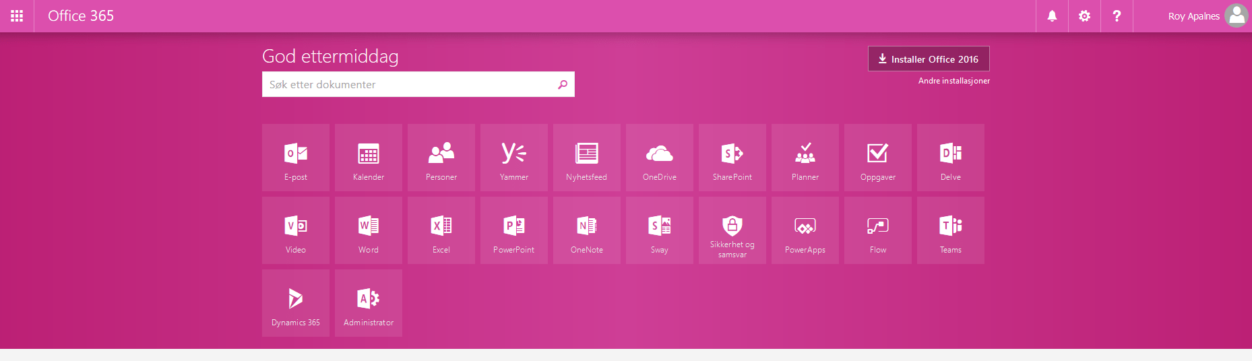The width and height of the screenshot is (1252, 361).
Task: Open the Oppgaver tasks tile
Action: pos(878,158)
